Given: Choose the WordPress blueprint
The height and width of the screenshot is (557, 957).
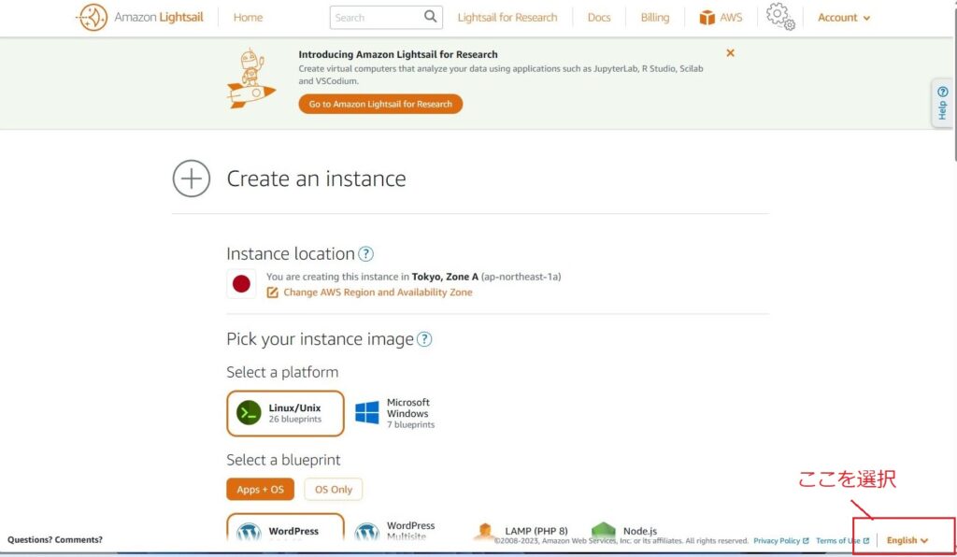Looking at the screenshot, I should point(285,528).
